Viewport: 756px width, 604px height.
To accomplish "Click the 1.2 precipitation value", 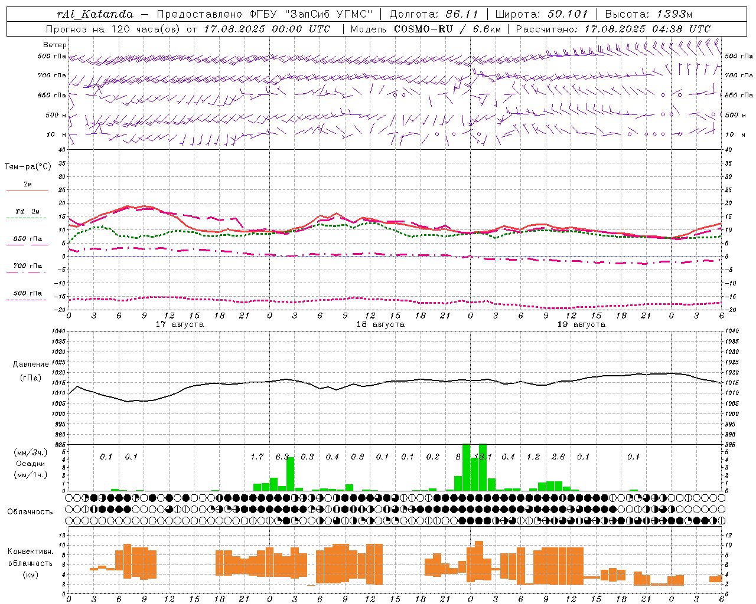I will 533,457.
